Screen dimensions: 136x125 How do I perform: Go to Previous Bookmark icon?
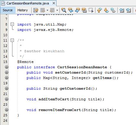[x=100, y=10]
